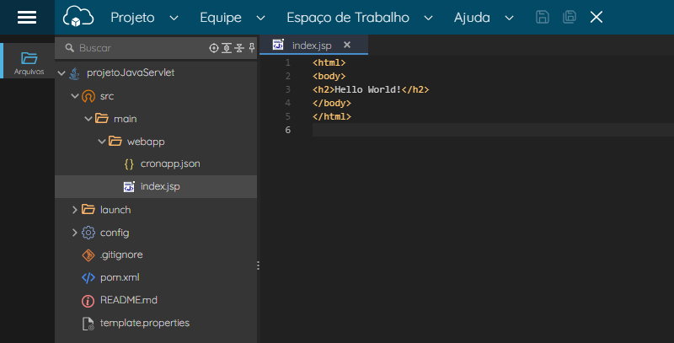The width and height of the screenshot is (674, 343).
Task: Select the Arquivos sidebar panel
Action: 29,62
